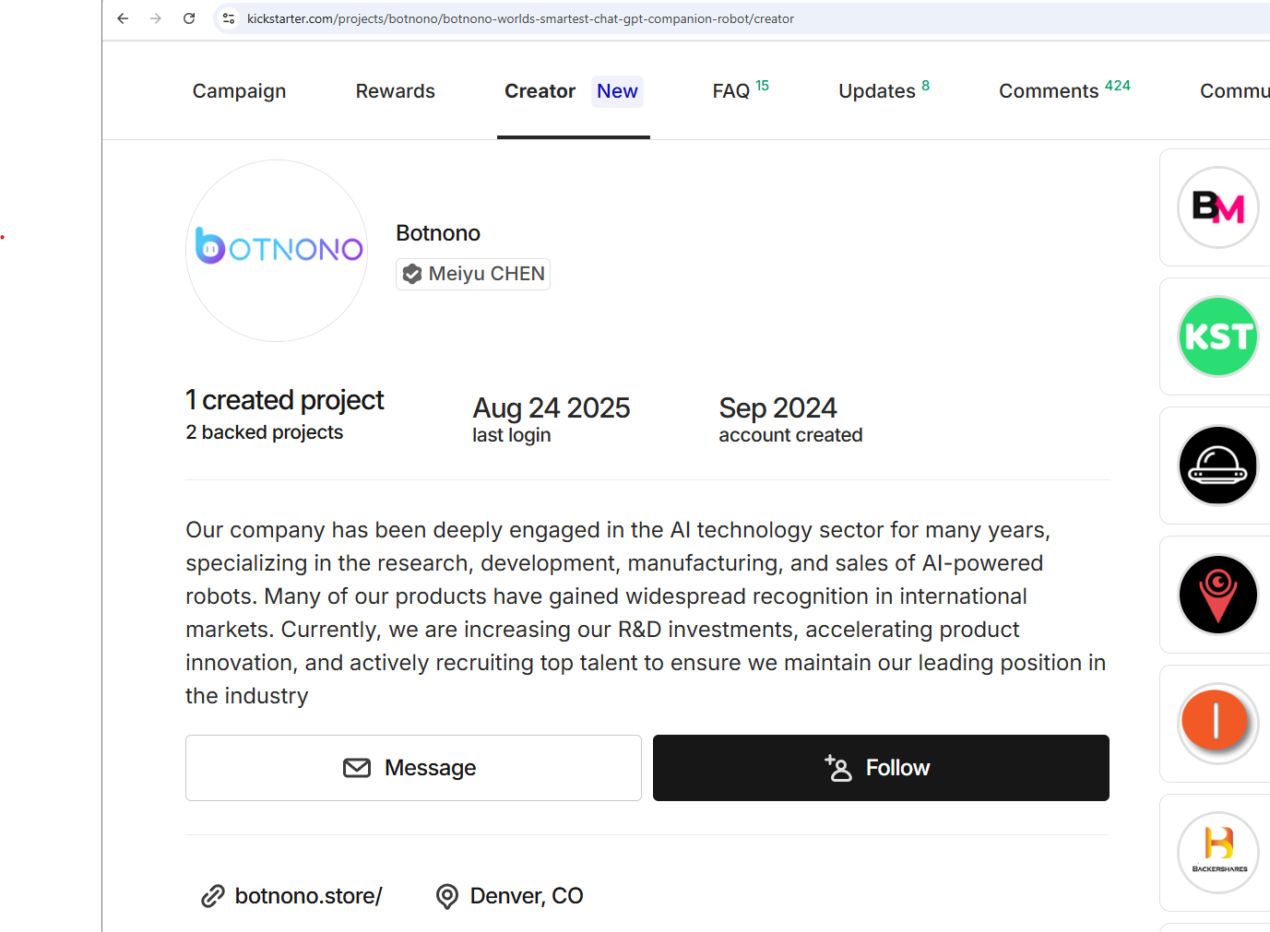Click the chain link icon beside botnono.store
This screenshot has height=932, width=1270.
click(x=213, y=896)
